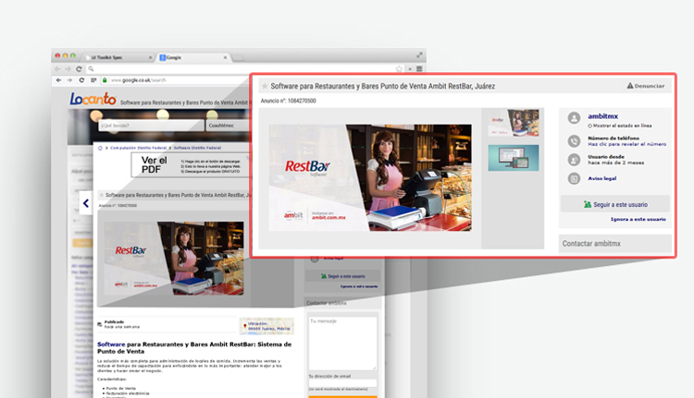Click 'Ignora a este usuario' in the enlarged callout
This screenshot has height=398, width=694.
coord(638,219)
